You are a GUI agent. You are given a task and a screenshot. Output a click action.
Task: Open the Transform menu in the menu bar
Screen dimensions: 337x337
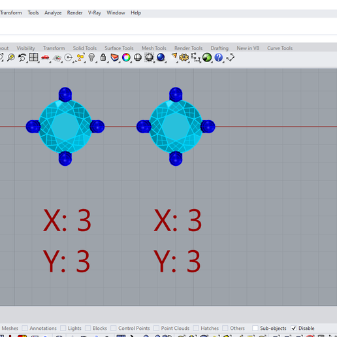(x=11, y=13)
